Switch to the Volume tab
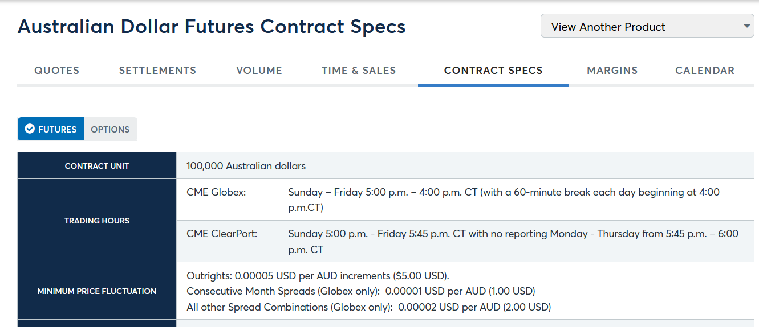The image size is (759, 327). 259,71
